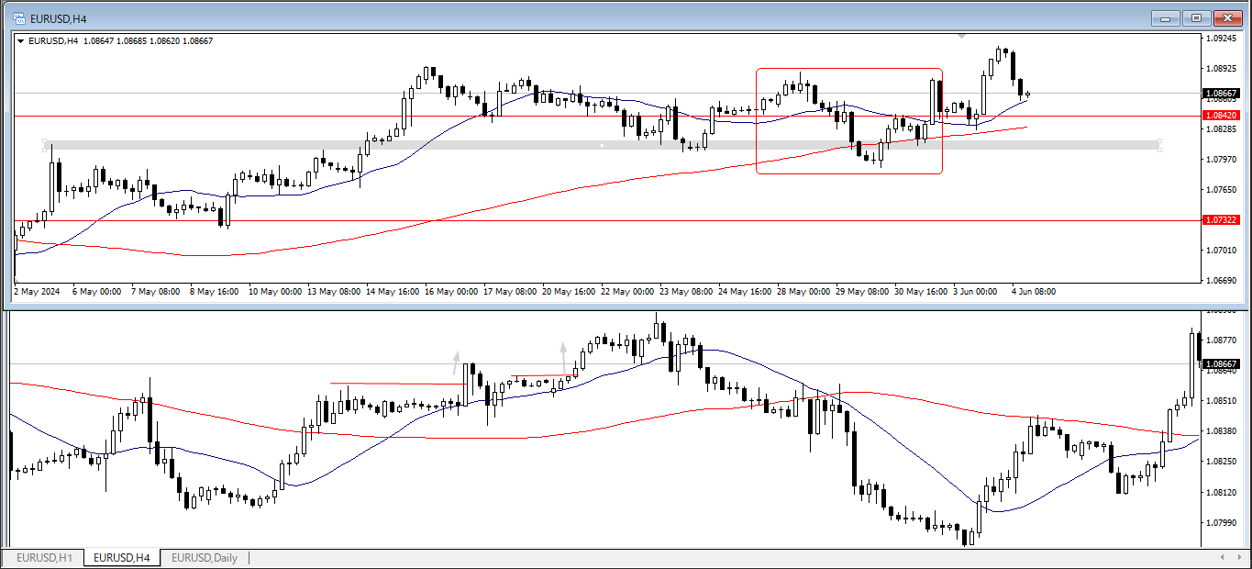The height and width of the screenshot is (569, 1252).
Task: Expand the EURUSD,H4 chart header triangle
Action: point(21,40)
